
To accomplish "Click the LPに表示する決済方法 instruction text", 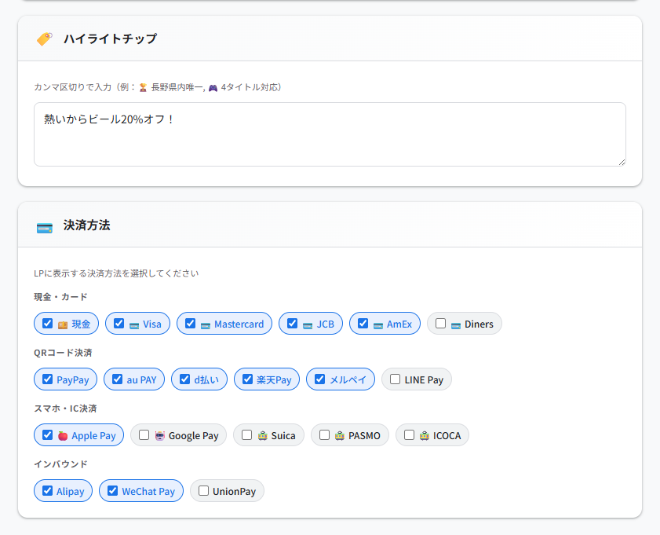I will click(x=116, y=273).
